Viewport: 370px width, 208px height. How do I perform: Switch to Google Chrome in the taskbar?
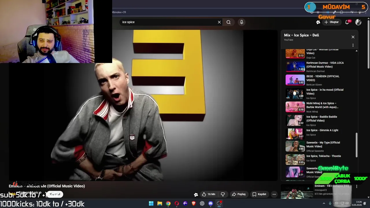click(x=168, y=203)
